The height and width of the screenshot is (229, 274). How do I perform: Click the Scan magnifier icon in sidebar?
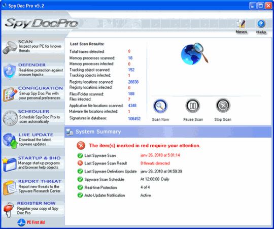[x=10, y=47]
